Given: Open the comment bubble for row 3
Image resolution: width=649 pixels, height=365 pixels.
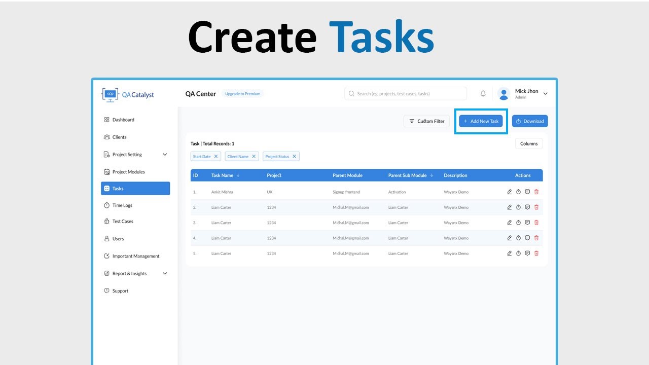Looking at the screenshot, I should pos(527,223).
